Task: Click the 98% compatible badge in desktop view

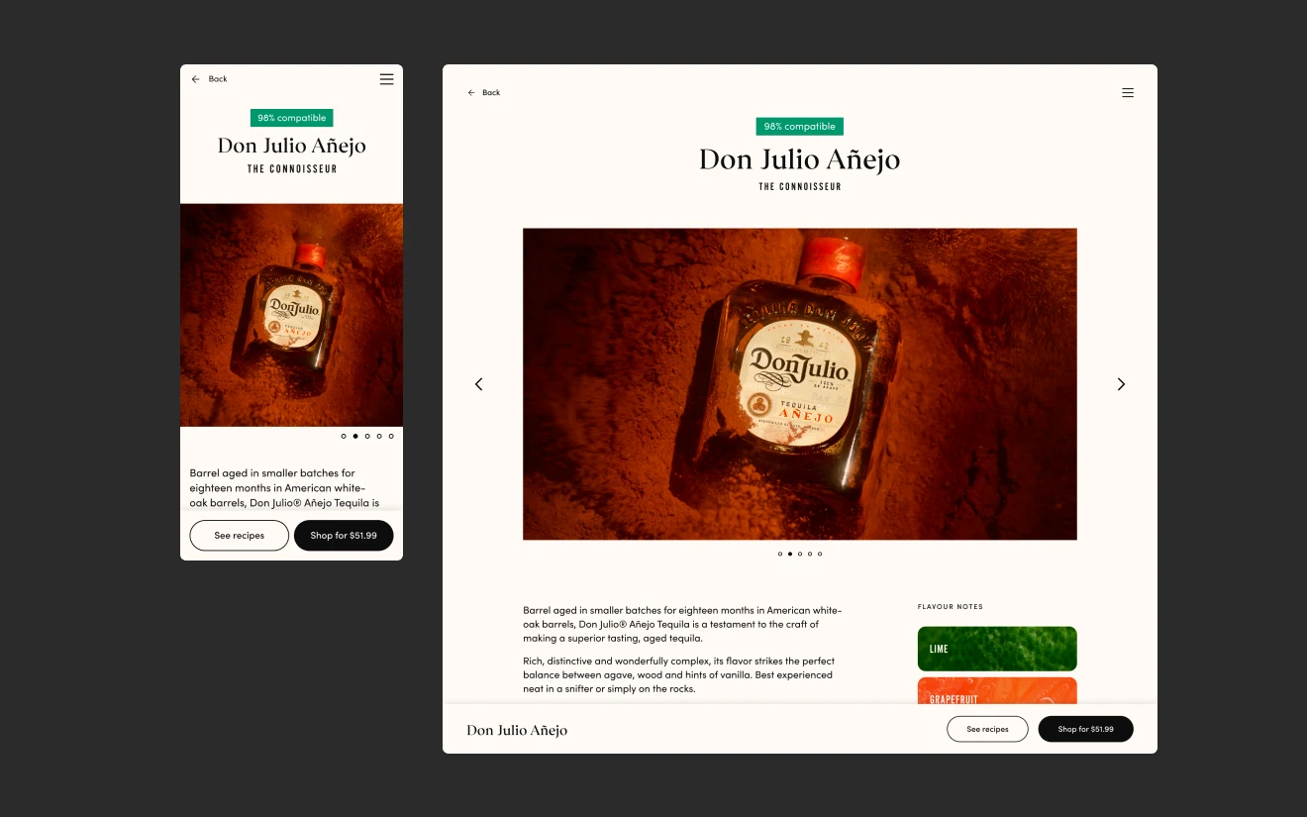Action: (x=800, y=127)
